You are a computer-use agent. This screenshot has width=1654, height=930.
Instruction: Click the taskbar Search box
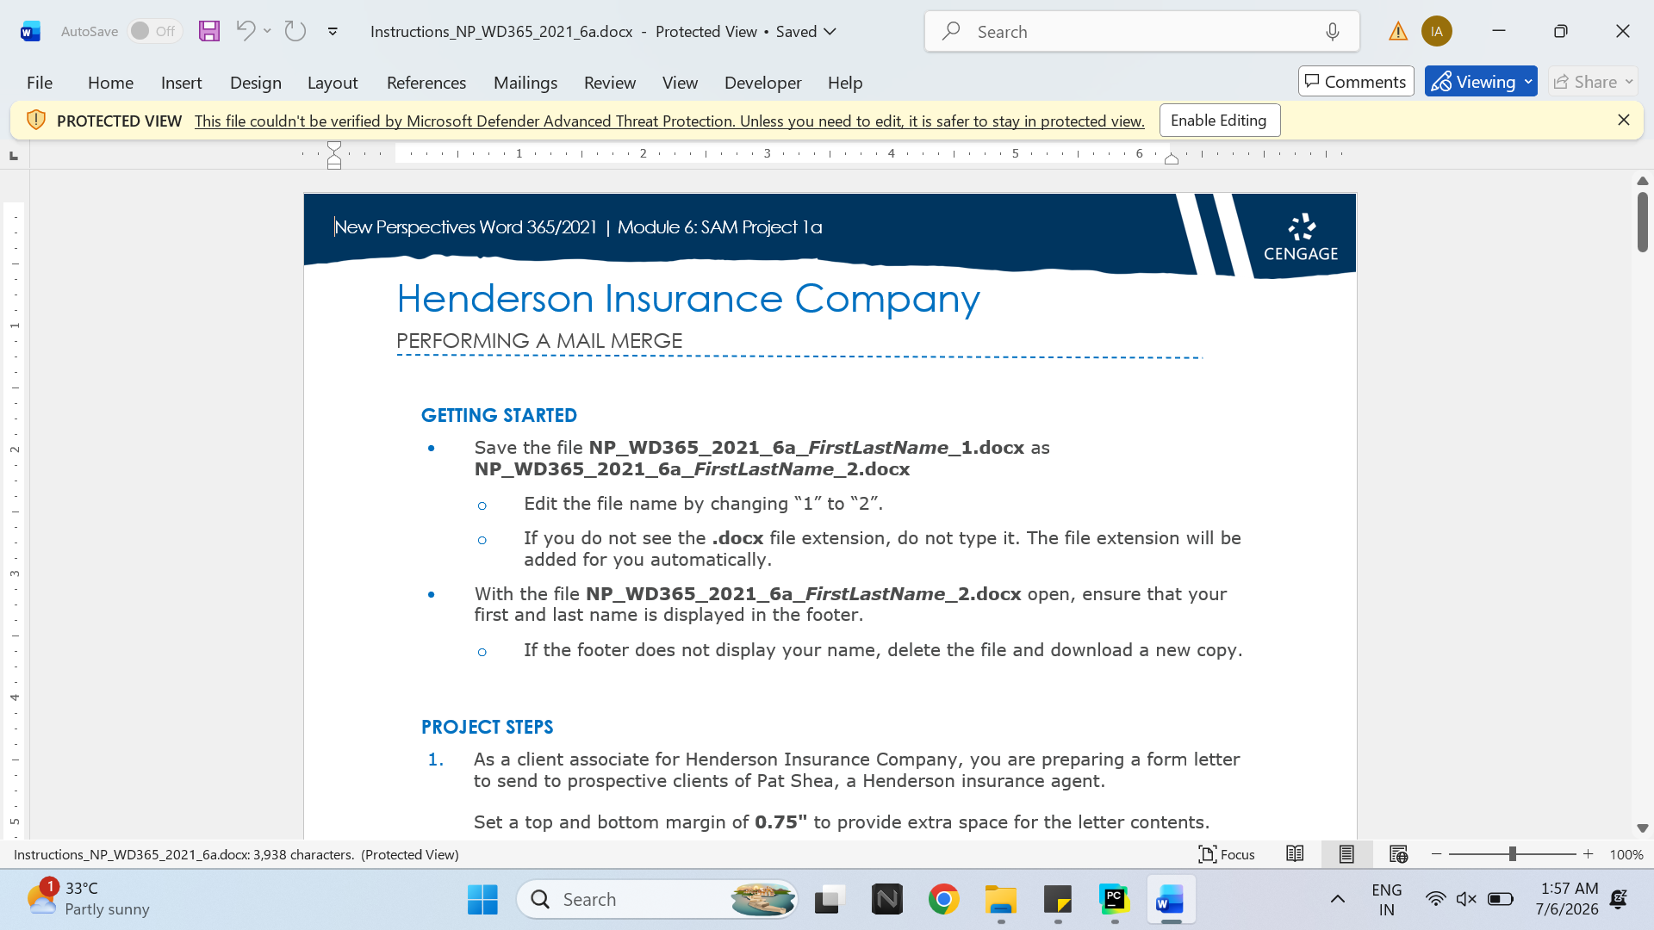pos(657,900)
